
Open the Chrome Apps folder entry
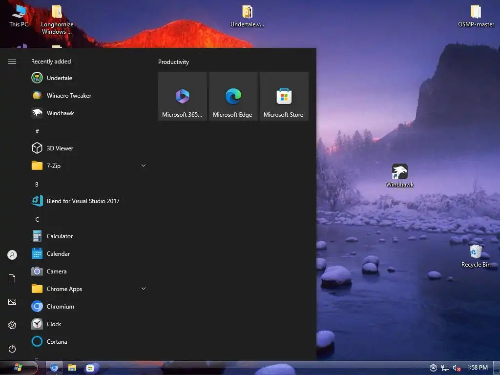click(89, 289)
